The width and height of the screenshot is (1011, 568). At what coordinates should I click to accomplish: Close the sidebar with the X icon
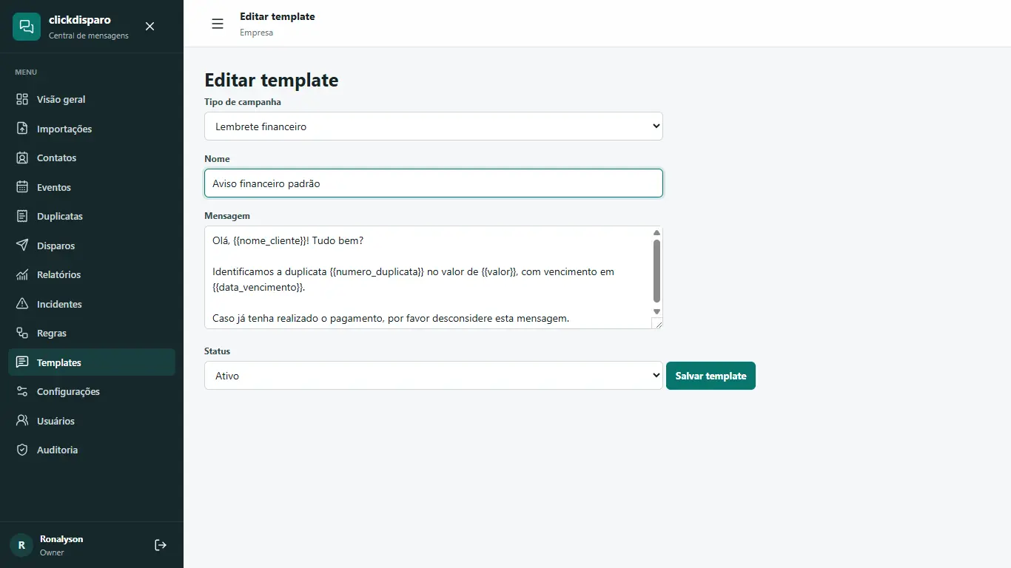coord(150,27)
